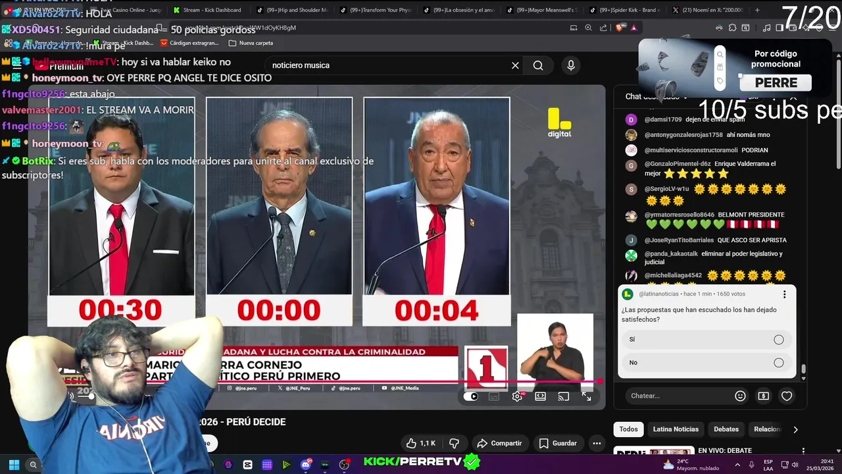Toggle autoplay switch in the video player
This screenshot has height=474, width=842.
[471, 396]
